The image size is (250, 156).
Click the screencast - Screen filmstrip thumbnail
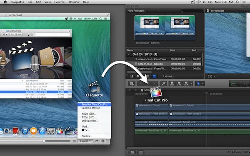pos(165,27)
